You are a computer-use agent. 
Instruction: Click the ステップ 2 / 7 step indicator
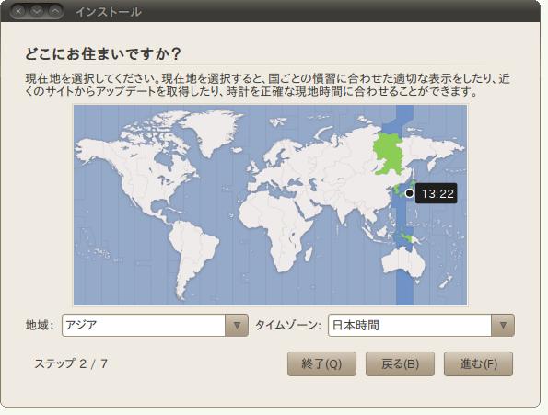(x=71, y=363)
